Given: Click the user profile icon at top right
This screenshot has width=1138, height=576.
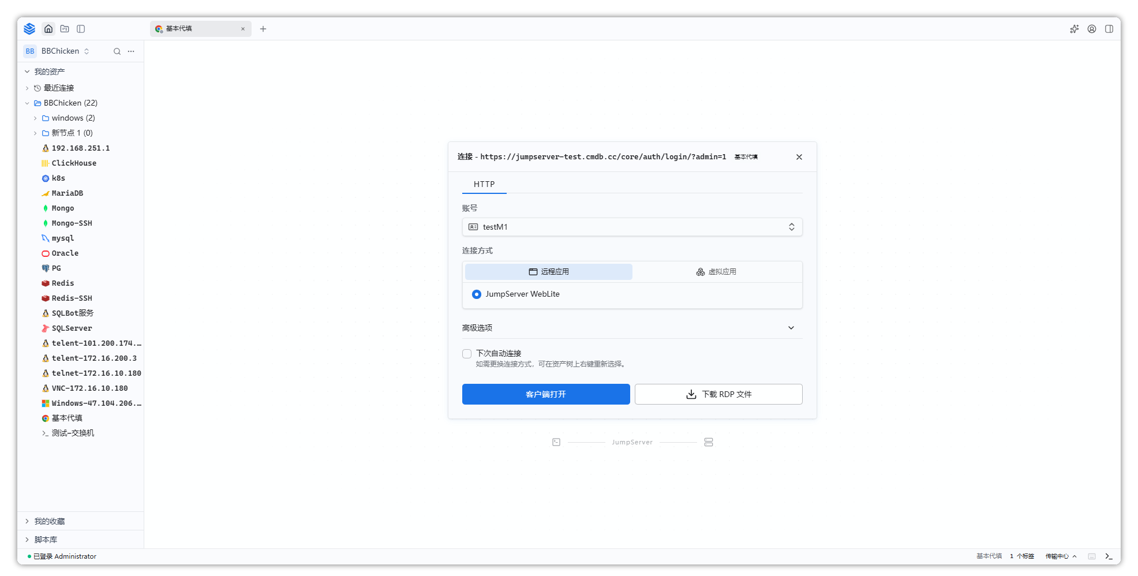Looking at the screenshot, I should click(x=1092, y=29).
